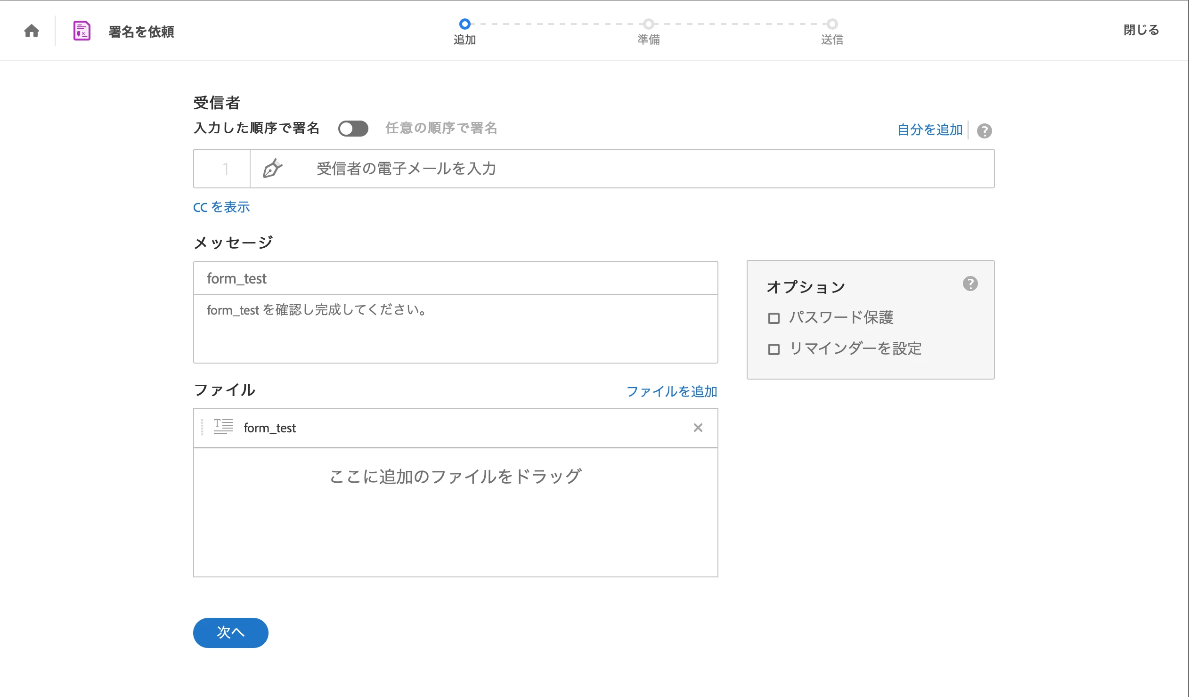Screen dimensions: 1189x697
Task: Click the pen signer-role icon
Action: coord(272,168)
